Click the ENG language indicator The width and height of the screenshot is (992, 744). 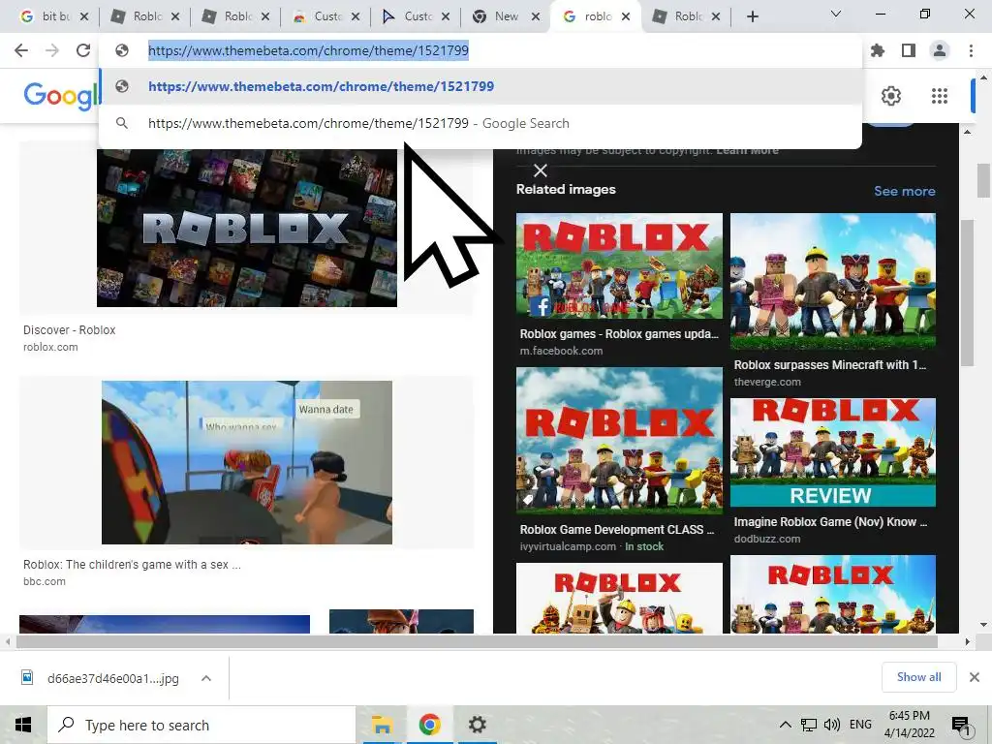click(860, 725)
